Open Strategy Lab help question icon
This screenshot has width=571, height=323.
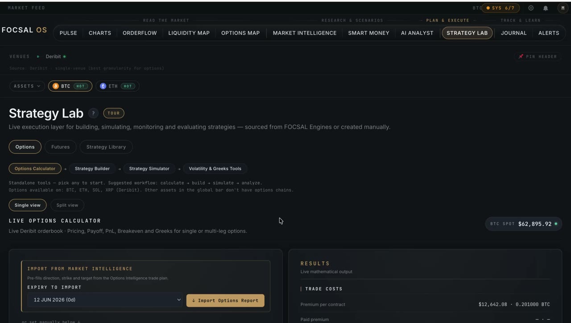[93, 113]
